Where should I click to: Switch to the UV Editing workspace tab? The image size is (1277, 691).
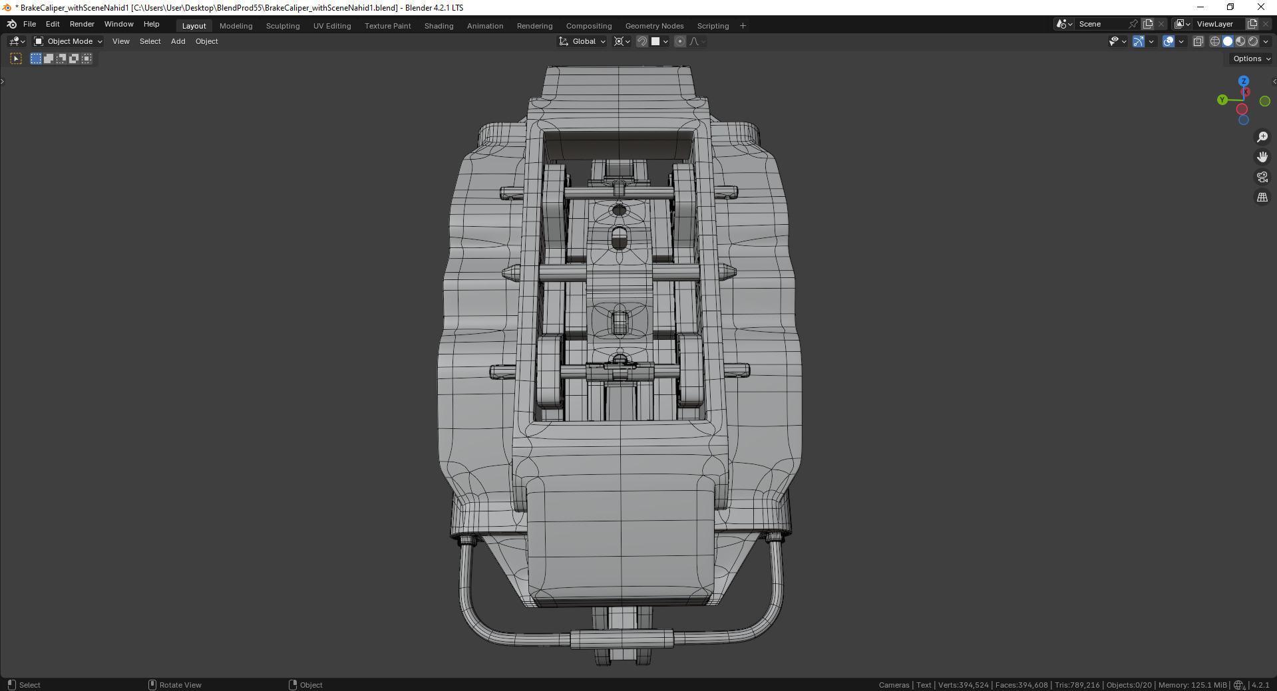pos(332,26)
